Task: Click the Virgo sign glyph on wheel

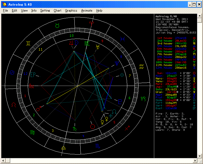Action: click(32, 132)
